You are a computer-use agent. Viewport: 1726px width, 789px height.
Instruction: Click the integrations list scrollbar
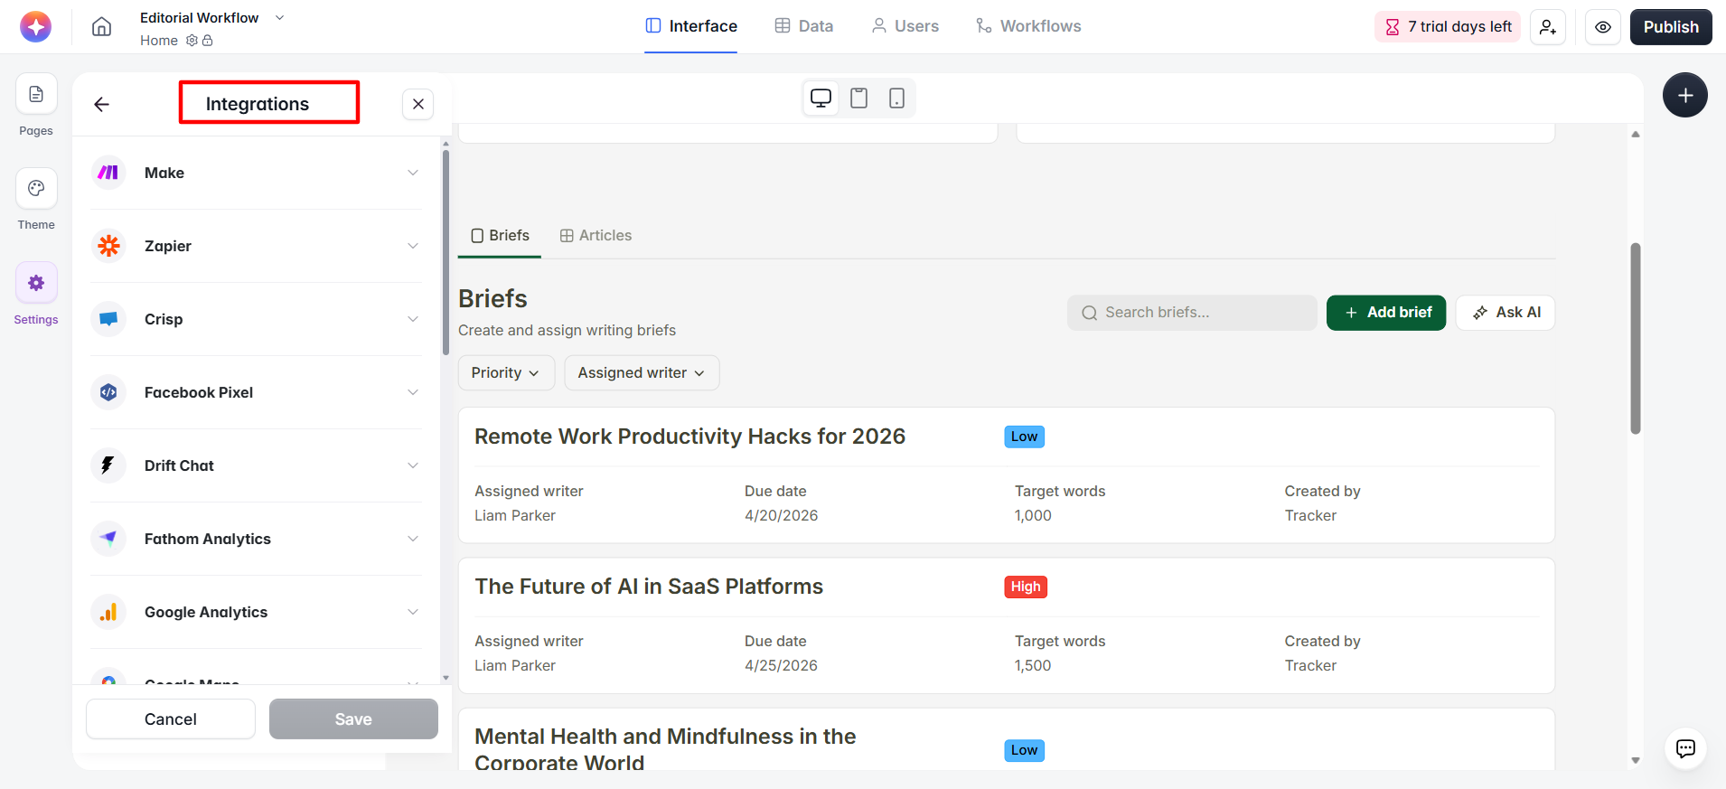coord(446,253)
